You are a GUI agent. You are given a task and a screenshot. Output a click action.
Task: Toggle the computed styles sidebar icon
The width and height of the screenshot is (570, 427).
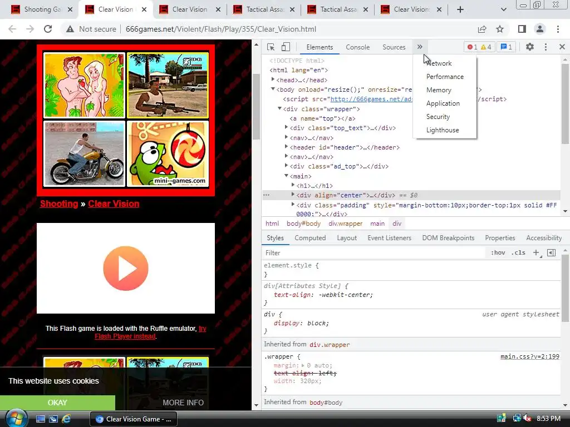(x=551, y=253)
